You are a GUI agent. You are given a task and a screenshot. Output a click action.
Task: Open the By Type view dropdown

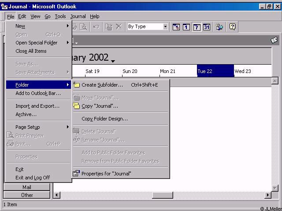click(x=165, y=27)
